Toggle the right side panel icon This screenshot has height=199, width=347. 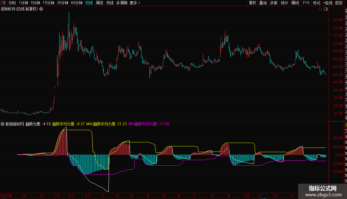326,9
